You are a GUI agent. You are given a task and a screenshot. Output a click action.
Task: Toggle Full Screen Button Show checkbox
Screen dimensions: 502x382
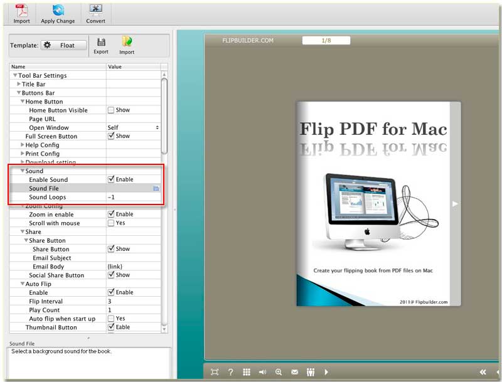[x=111, y=135]
